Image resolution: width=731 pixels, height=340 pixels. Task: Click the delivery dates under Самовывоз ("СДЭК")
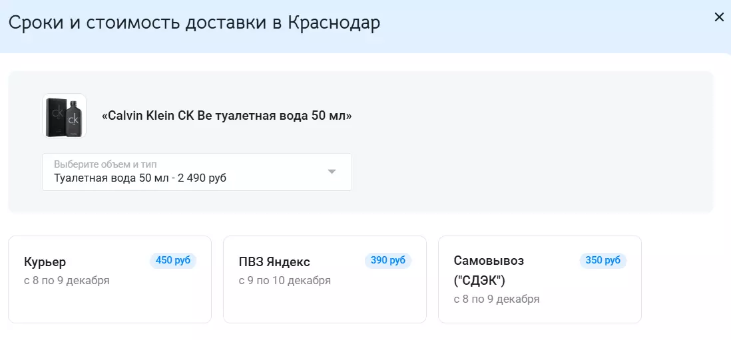pos(497,299)
